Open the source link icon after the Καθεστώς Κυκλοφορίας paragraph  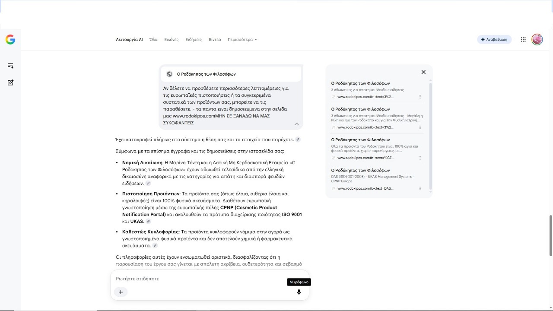[x=155, y=246]
